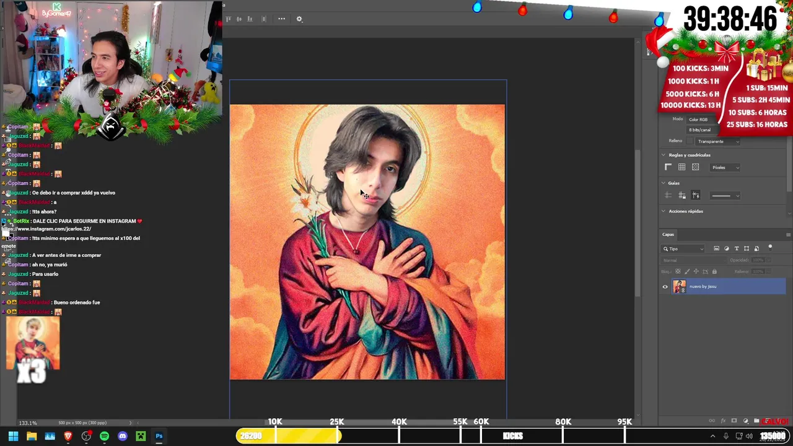The width and height of the screenshot is (793, 446).
Task: Click the Opacidad value field
Action: [758, 260]
